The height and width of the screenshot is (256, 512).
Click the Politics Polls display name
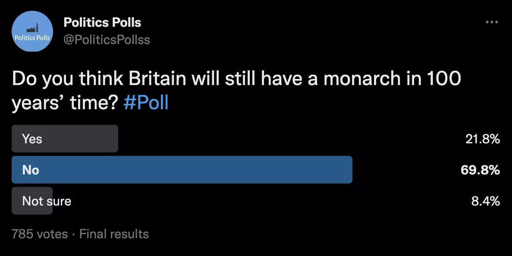point(102,22)
